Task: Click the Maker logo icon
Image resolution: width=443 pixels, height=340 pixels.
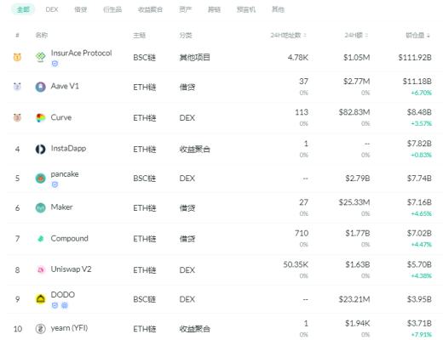Action: tap(41, 207)
